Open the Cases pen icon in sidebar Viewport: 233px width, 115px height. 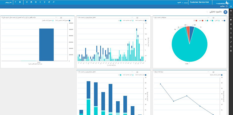[x=231, y=42]
